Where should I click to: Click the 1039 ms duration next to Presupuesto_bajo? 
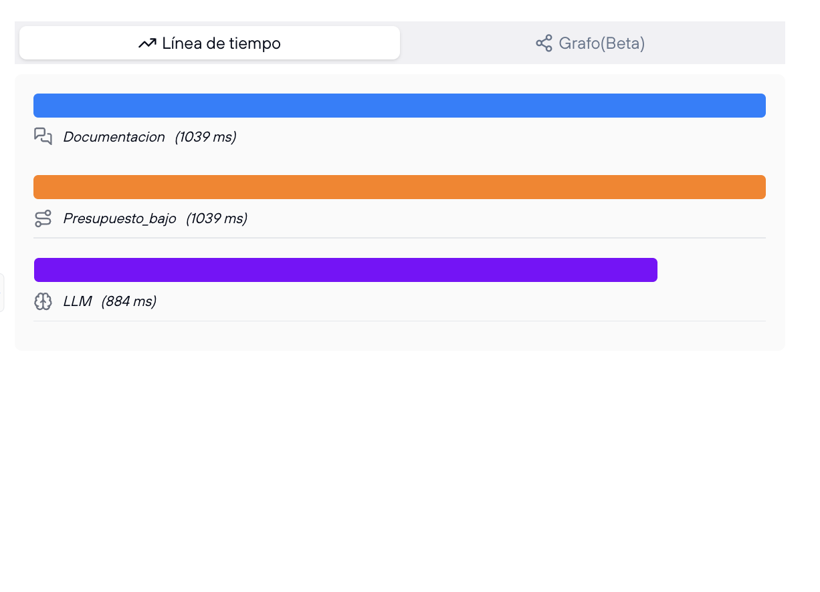click(x=216, y=218)
